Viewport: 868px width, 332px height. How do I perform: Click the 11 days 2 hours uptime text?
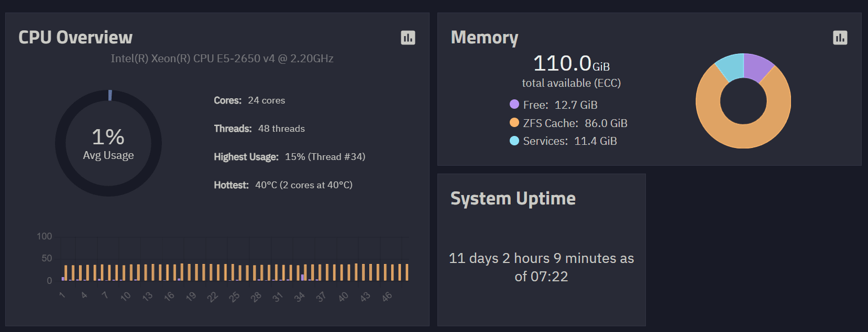click(542, 267)
